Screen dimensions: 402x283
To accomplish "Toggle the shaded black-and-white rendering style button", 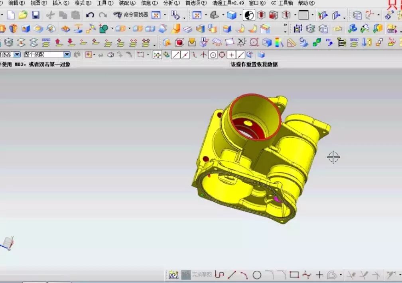I will click(249, 15).
